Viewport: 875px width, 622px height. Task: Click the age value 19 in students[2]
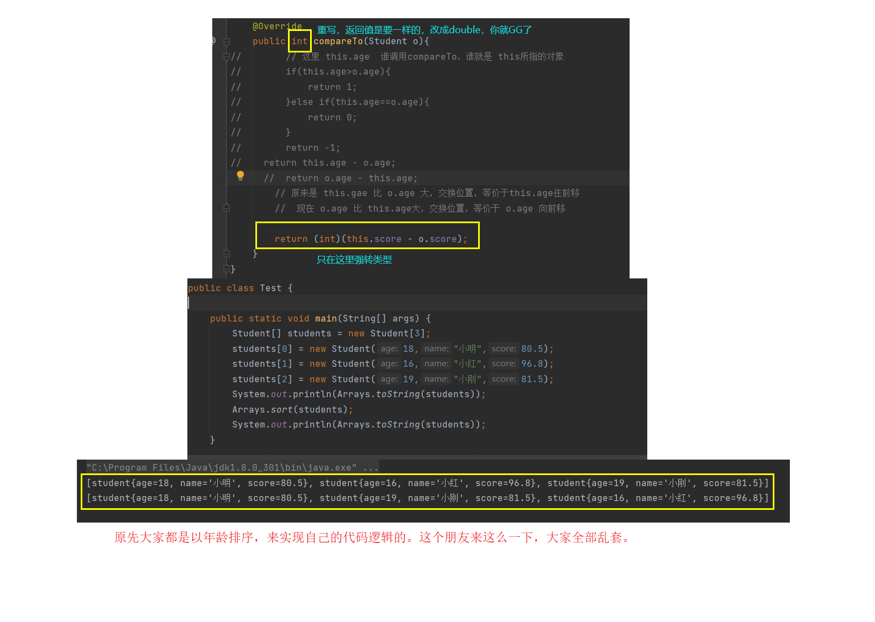[x=408, y=379]
